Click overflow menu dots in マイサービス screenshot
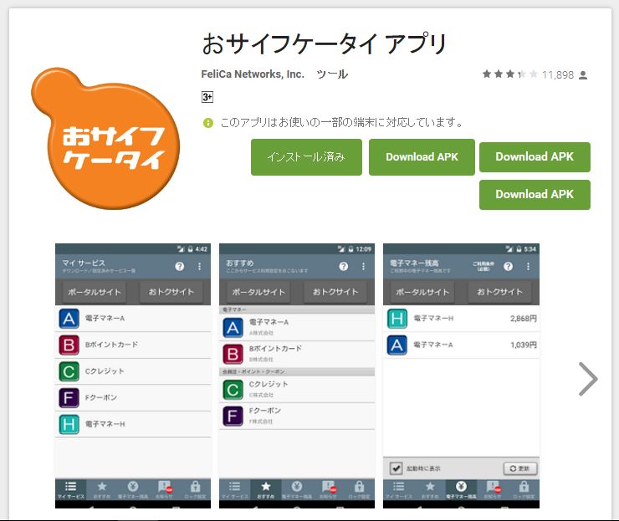Image resolution: width=619 pixels, height=521 pixels. [x=199, y=267]
